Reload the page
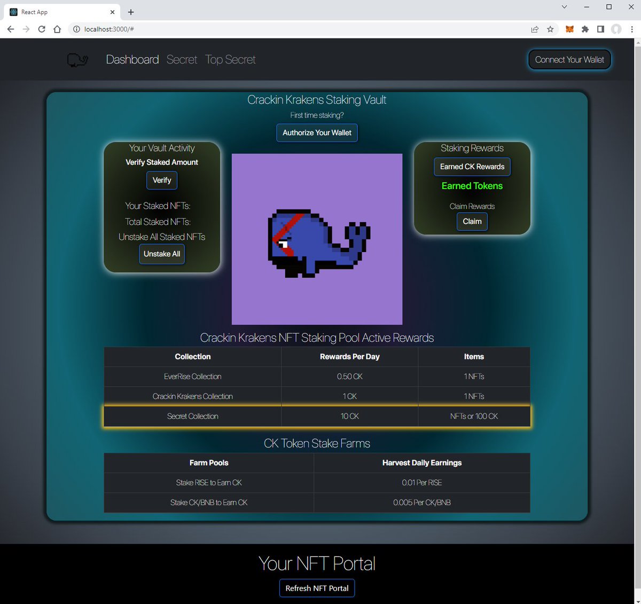The image size is (641, 604). tap(41, 29)
